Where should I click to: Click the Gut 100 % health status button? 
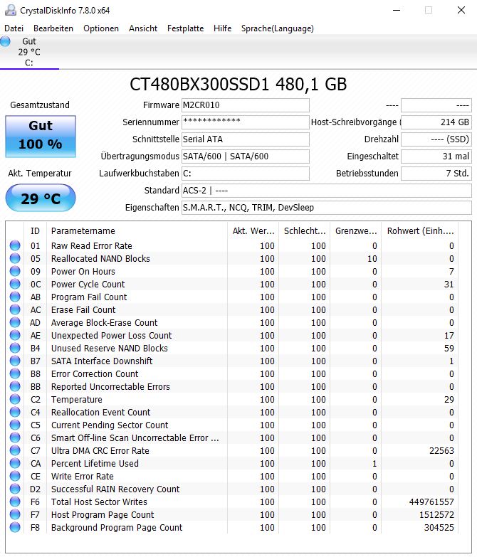[41, 137]
